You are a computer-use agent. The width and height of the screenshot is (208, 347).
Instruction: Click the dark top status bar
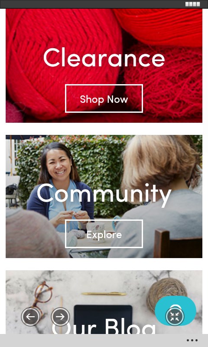coord(104,4)
